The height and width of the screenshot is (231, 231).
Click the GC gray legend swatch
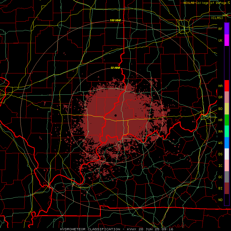click(227, 177)
